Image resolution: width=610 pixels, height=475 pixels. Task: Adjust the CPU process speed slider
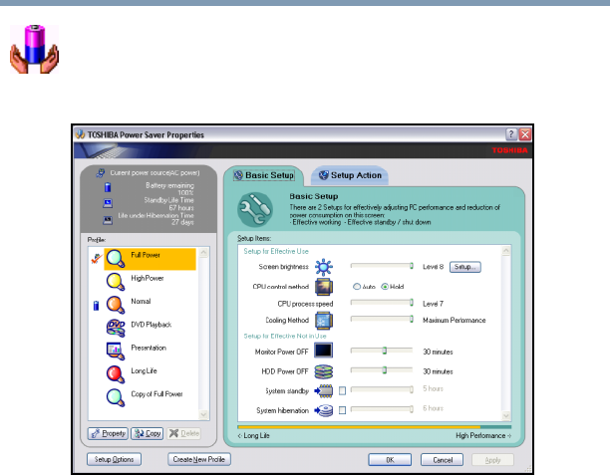[x=382, y=303]
